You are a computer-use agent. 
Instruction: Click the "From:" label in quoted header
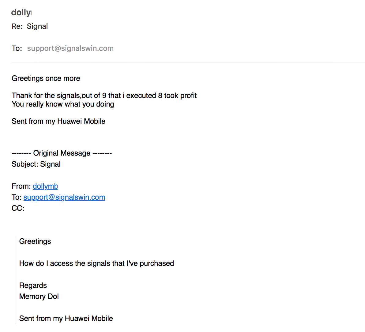click(x=21, y=186)
